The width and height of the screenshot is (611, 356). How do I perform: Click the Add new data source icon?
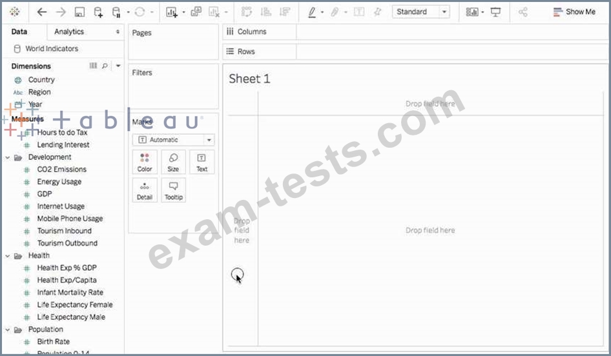tap(98, 12)
